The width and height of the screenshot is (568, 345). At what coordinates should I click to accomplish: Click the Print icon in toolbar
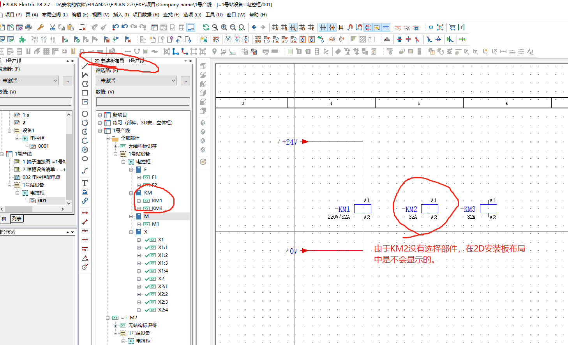28,27
